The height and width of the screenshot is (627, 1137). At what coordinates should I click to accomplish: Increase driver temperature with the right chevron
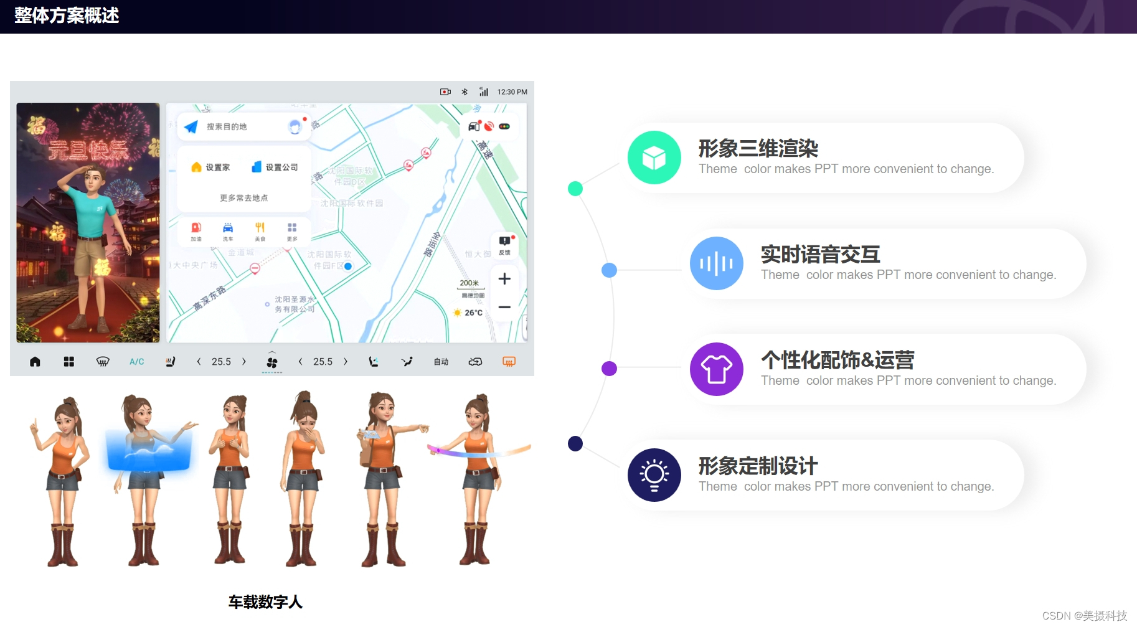click(244, 361)
